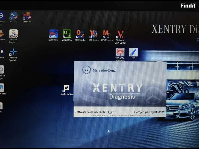The image size is (199, 149).
Task: Launch DTS Monaco
Action: click(x=107, y=34)
